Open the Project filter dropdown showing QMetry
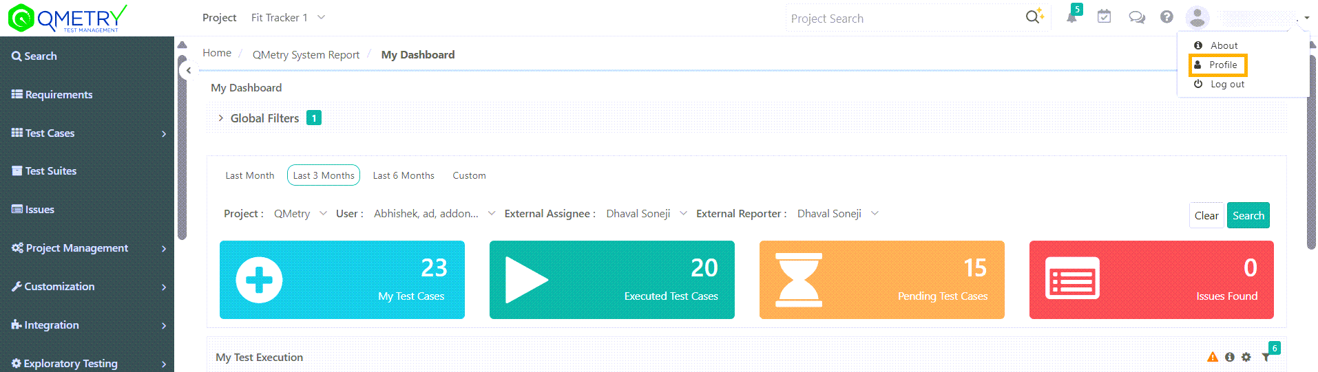 click(x=300, y=214)
